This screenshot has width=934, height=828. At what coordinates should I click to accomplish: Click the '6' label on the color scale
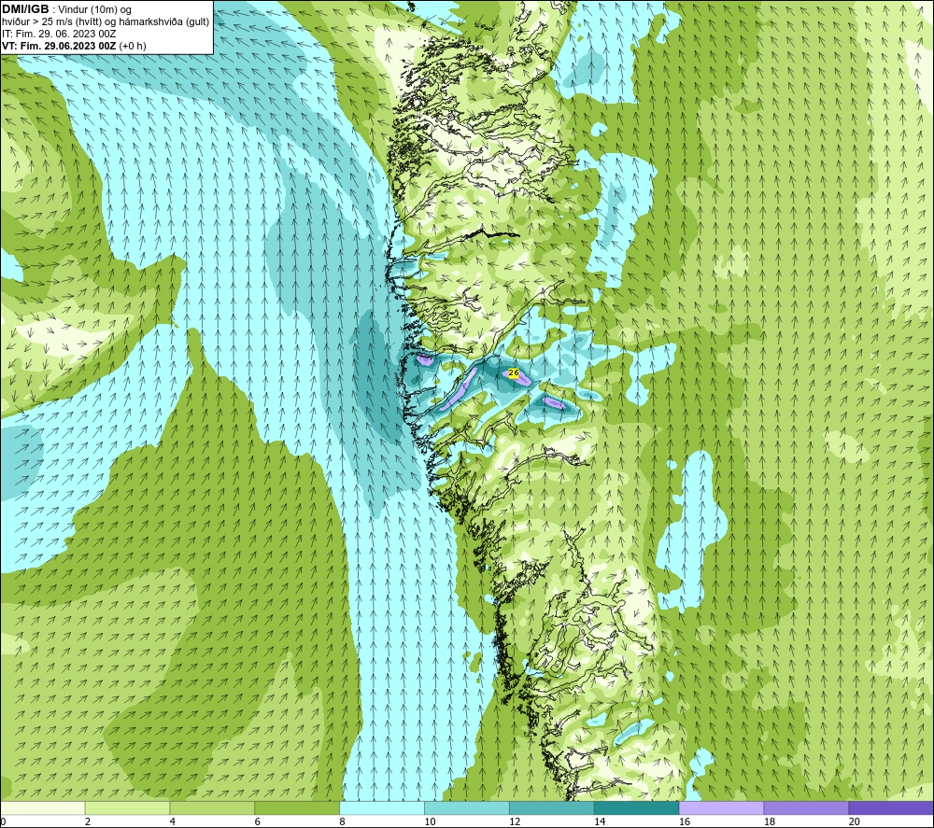click(x=258, y=821)
